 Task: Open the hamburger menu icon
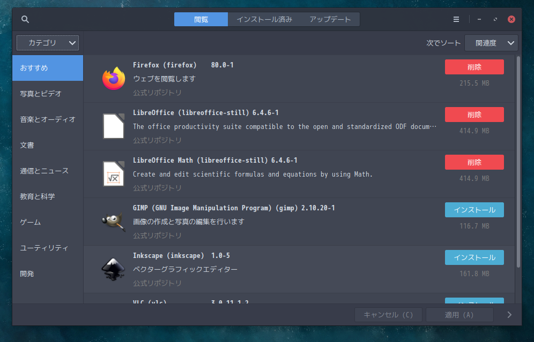[x=456, y=19]
